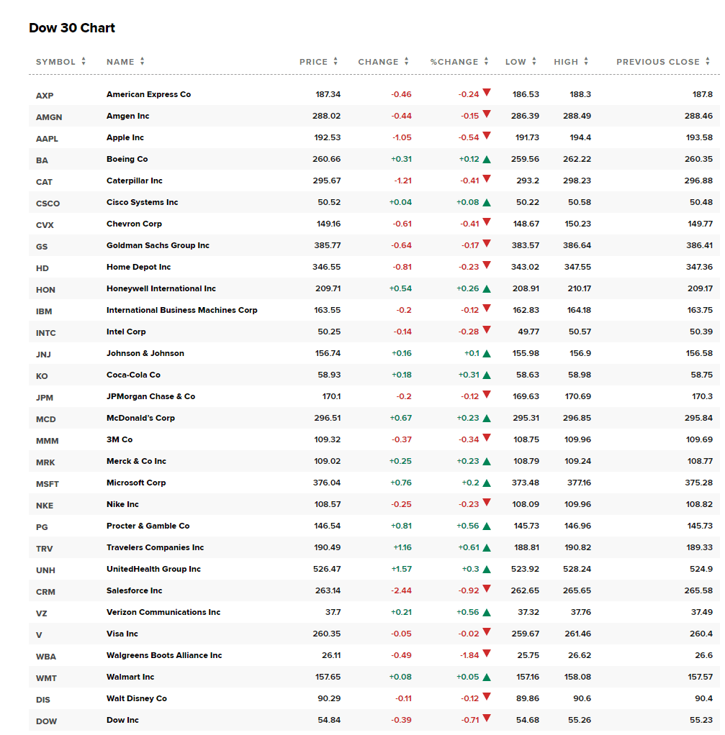Click the Dow 30 Chart heading
Viewport: 725px width, 735px height.
tap(72, 28)
